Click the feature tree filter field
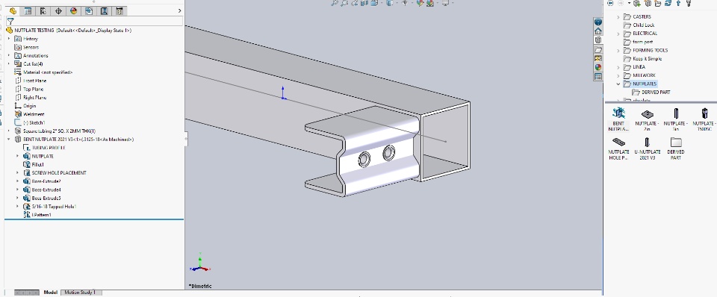Screen dimensions: 717x297 pyautogui.click(x=94, y=21)
